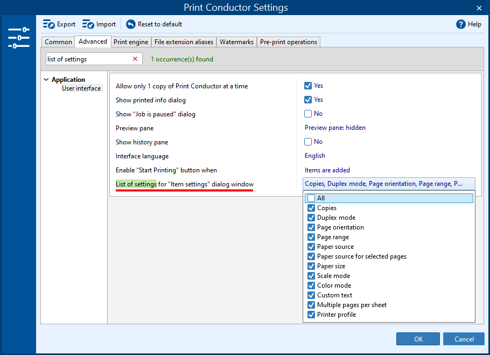Uncheck the Printer profile option
Image resolution: width=490 pixels, height=355 pixels.
point(311,315)
